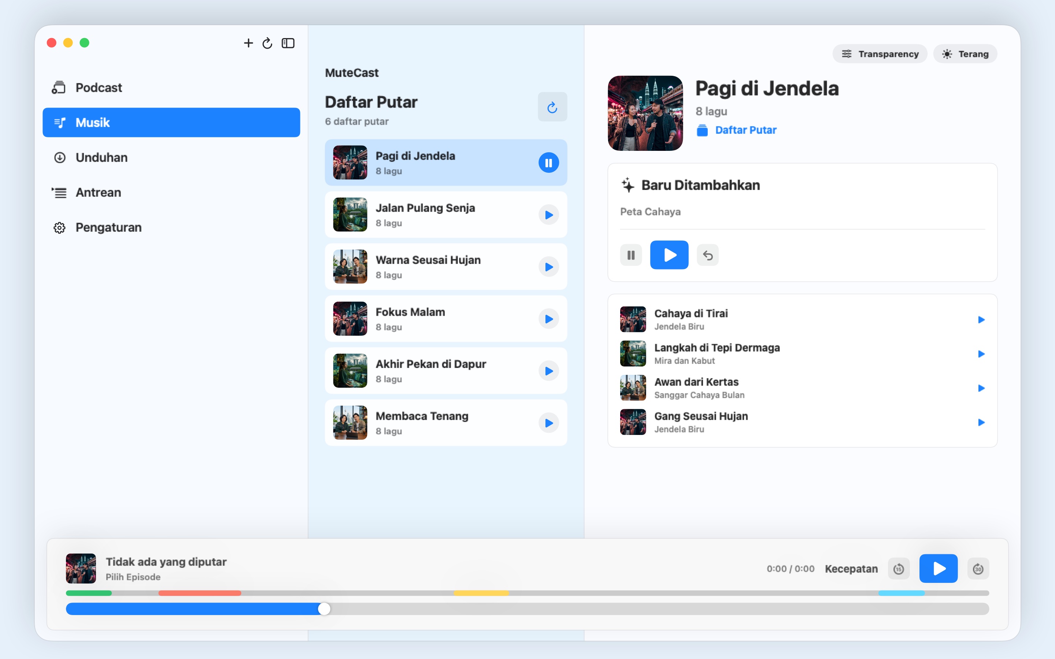1055x659 pixels.
Task: Click the refresh icon in sidebar header
Action: 267,43
